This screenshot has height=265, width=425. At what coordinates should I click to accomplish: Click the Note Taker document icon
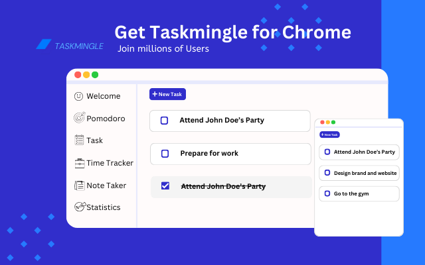[x=80, y=185]
